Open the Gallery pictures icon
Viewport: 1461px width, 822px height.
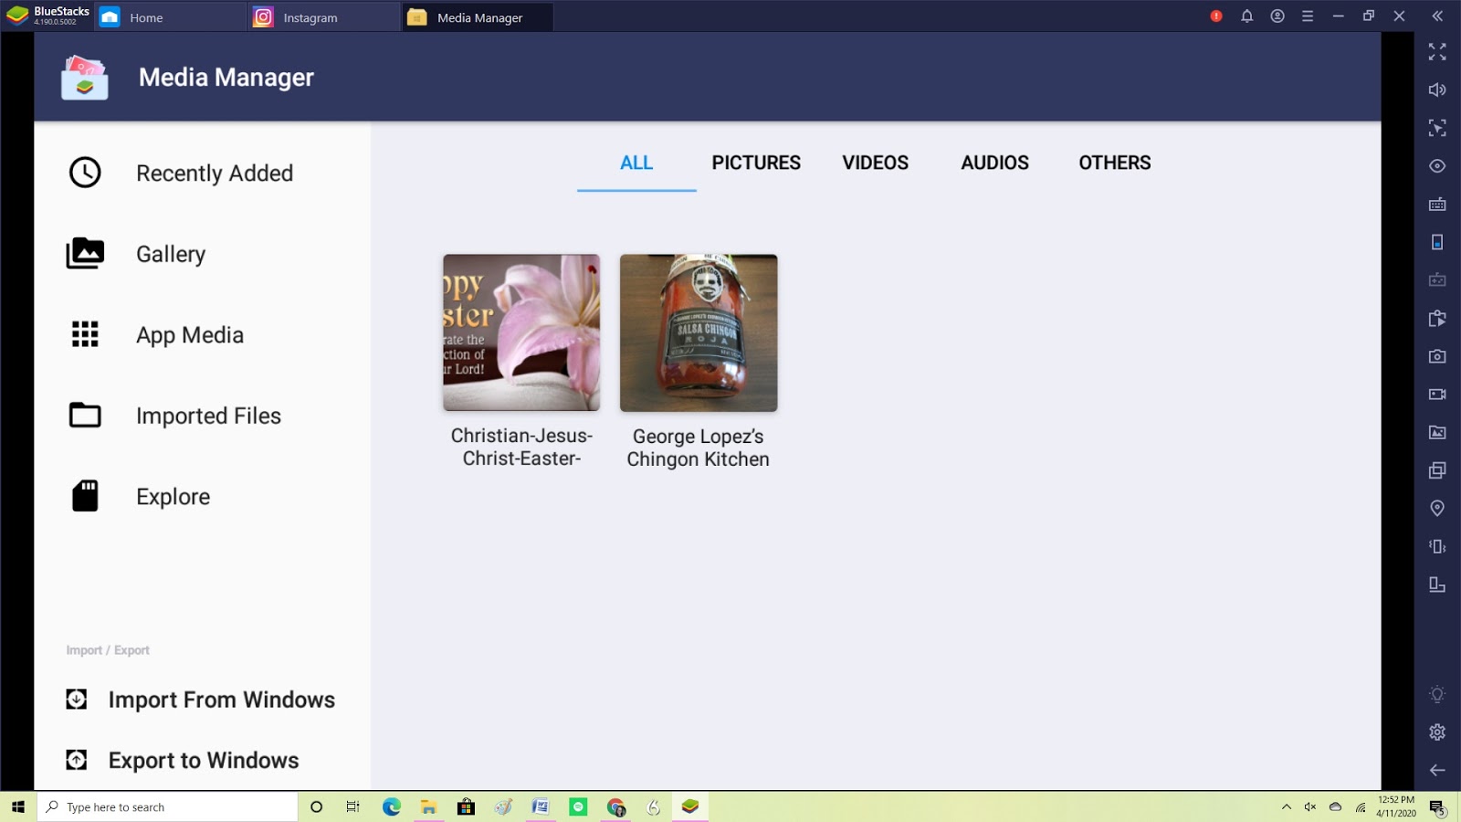[85, 253]
